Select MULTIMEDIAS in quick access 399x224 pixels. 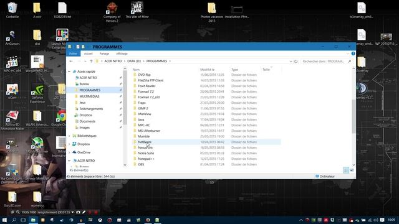(89, 96)
